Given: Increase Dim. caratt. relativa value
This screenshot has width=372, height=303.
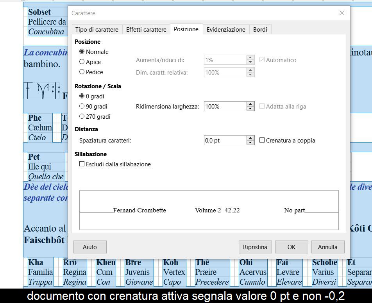Looking at the screenshot, I should [x=250, y=70].
